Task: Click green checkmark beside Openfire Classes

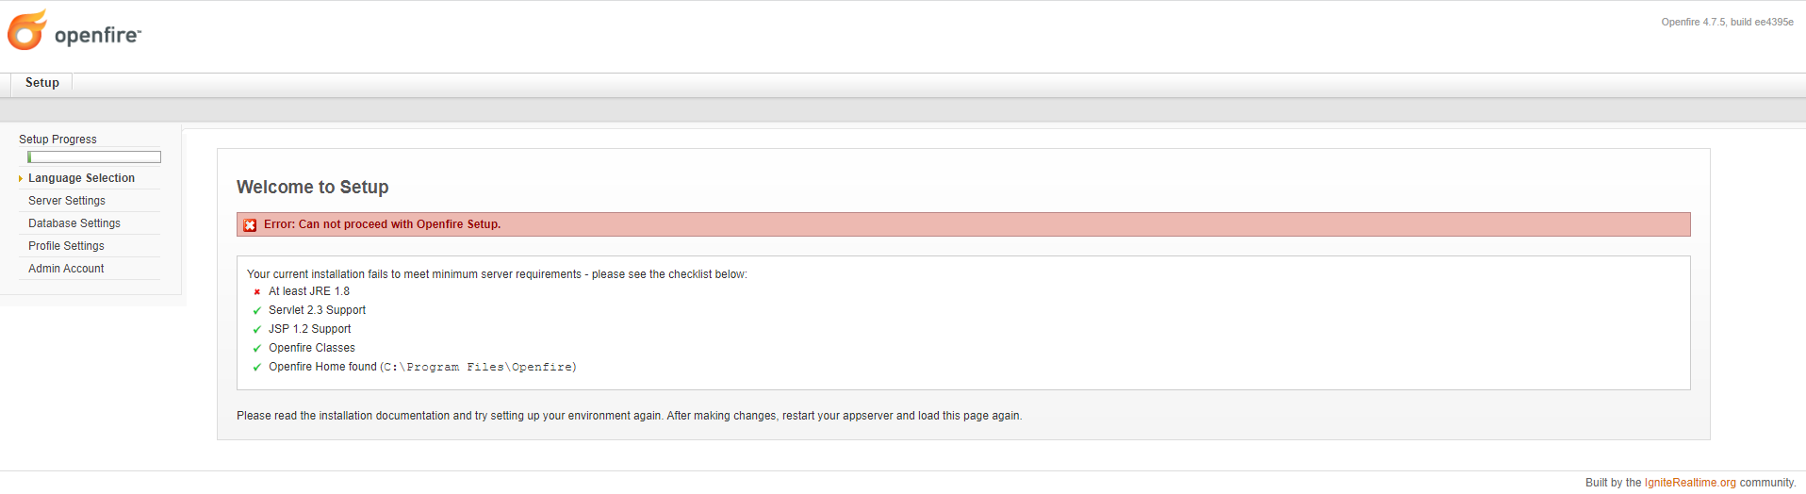Action: coord(256,349)
